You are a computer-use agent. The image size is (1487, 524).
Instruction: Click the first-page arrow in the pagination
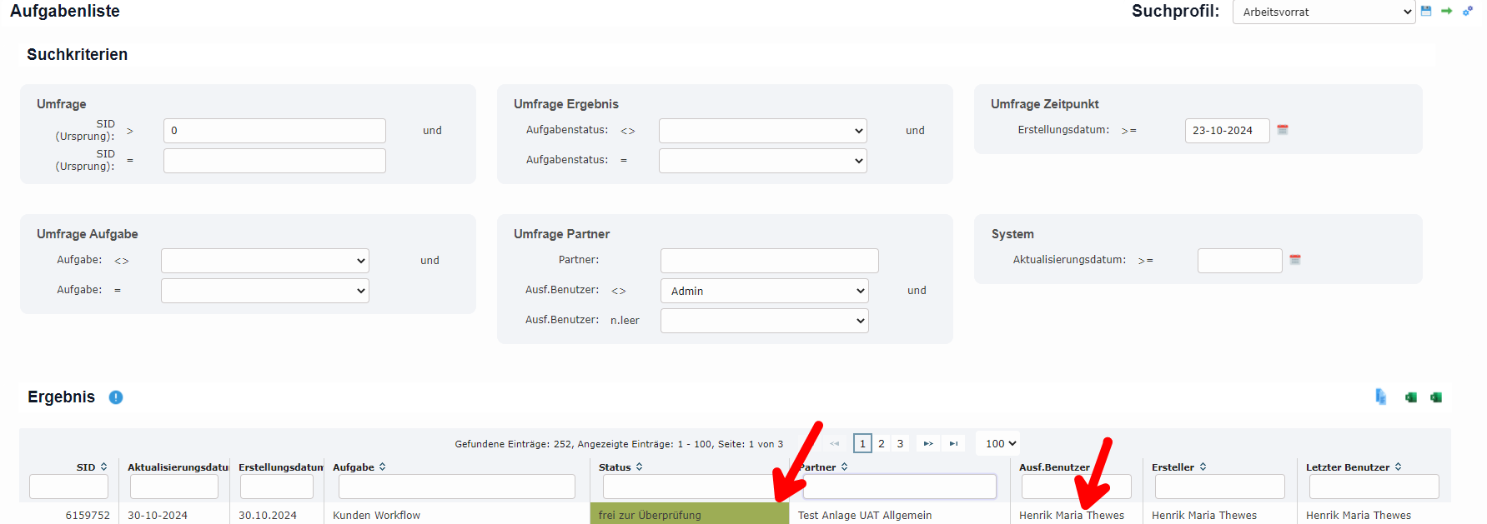[835, 444]
